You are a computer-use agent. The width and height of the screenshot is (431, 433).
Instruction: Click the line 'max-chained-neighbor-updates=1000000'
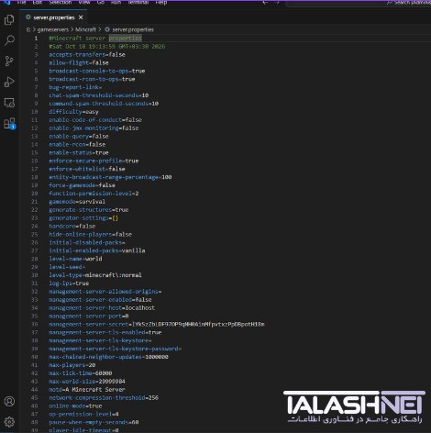pyautogui.click(x=108, y=357)
